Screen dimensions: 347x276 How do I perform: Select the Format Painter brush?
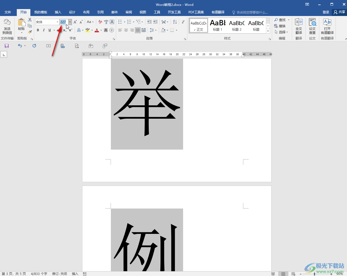(x=30, y=32)
